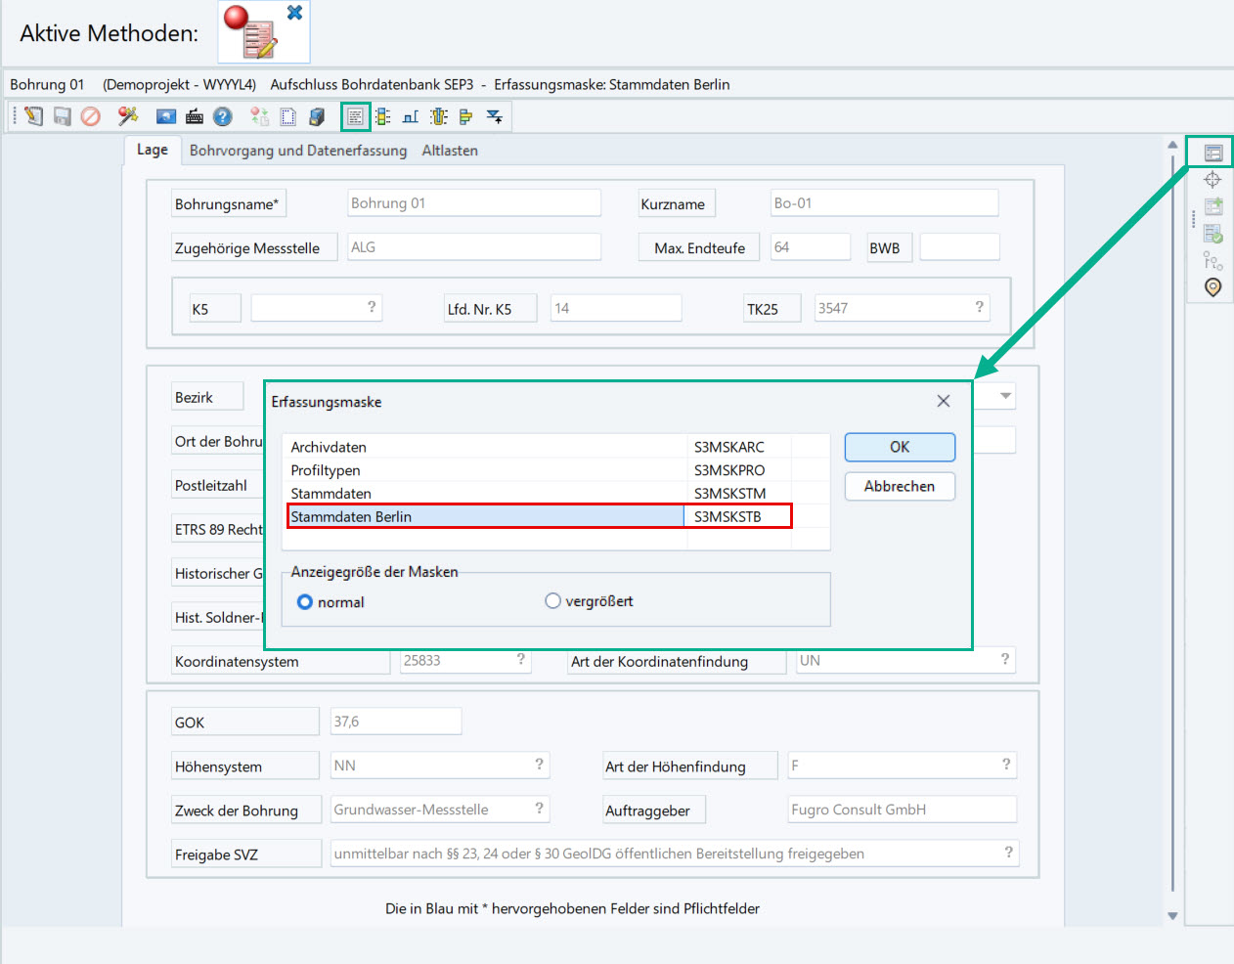The image size is (1234, 964).
Task: Click the GOK value field
Action: point(396,722)
